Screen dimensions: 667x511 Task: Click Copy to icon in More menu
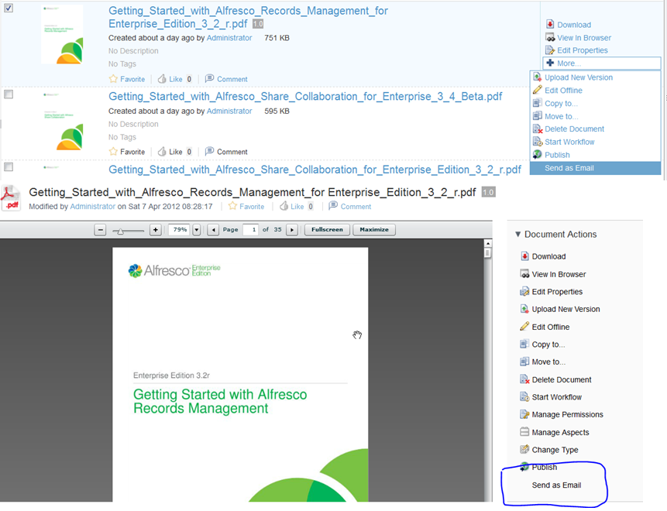pos(538,103)
